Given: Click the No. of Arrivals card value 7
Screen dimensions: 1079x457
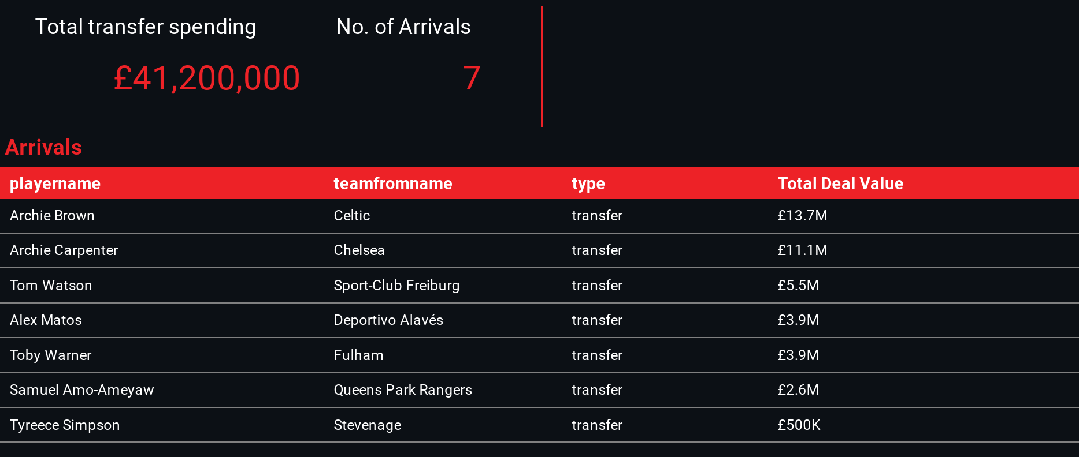Looking at the screenshot, I should 471,78.
